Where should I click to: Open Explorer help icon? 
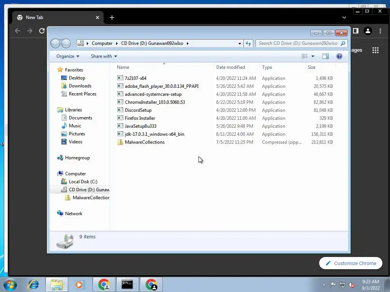click(x=339, y=56)
